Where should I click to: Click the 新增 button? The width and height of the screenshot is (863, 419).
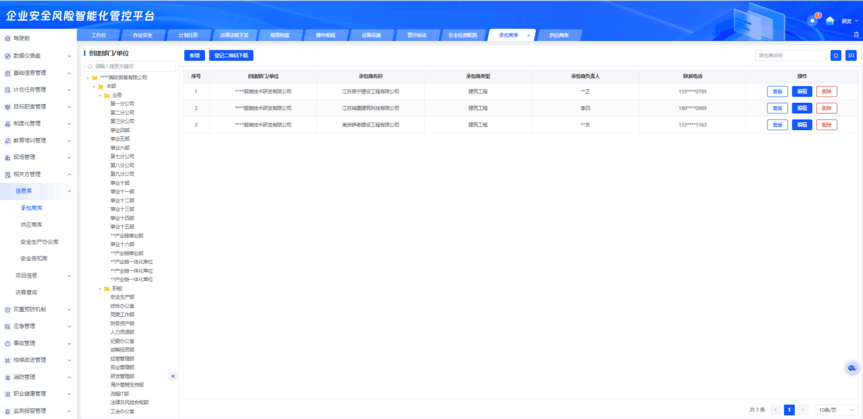point(195,55)
